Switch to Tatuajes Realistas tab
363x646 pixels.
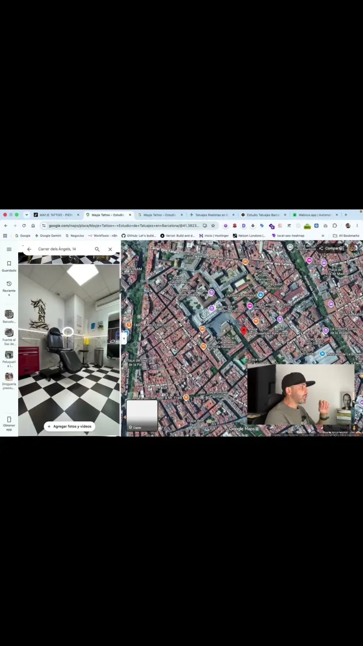[x=212, y=215]
